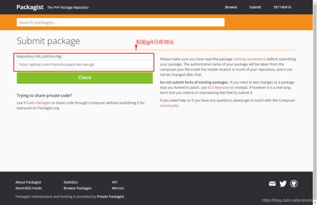Open the Browse menu item
Viewport: 317px width, 205px height.
point(231,7)
